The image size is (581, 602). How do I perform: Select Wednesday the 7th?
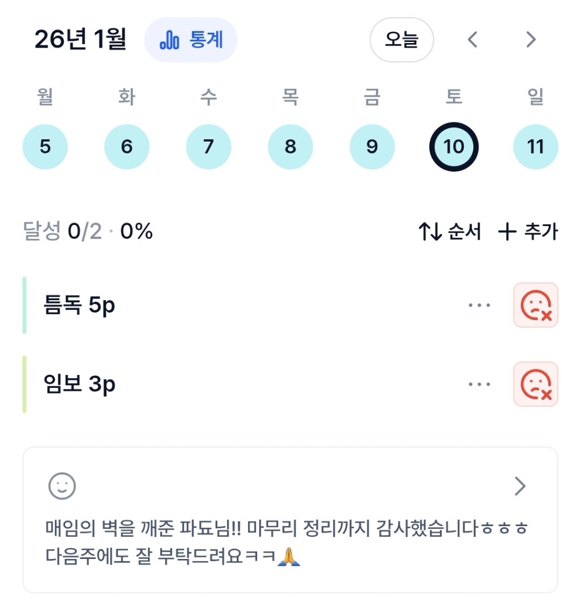point(208,147)
